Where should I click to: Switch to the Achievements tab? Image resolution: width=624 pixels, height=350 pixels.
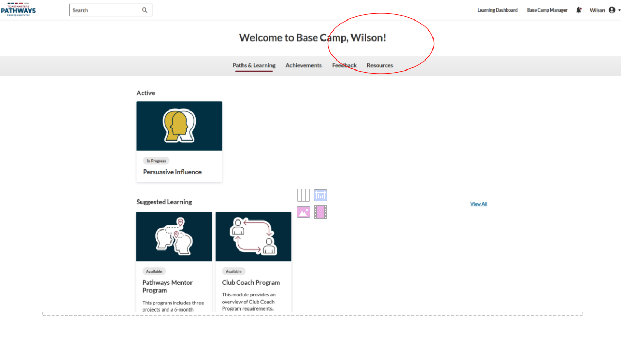tap(304, 65)
